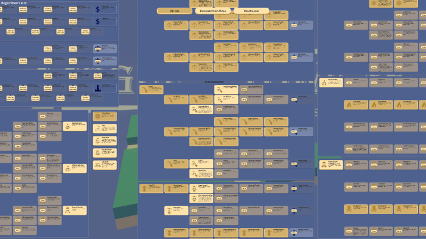
Task: Select the first flame icon upgrade card
Action: click(x=356, y=105)
